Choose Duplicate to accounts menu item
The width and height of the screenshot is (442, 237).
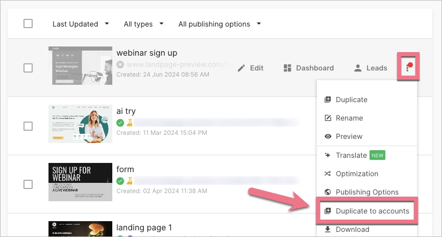[x=372, y=211]
